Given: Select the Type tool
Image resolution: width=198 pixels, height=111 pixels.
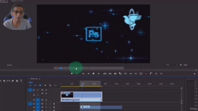Looking at the screenshot, I should tap(21, 81).
